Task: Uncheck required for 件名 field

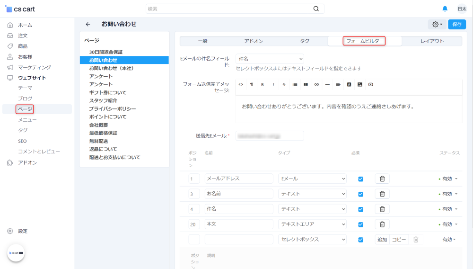Action: point(360,209)
